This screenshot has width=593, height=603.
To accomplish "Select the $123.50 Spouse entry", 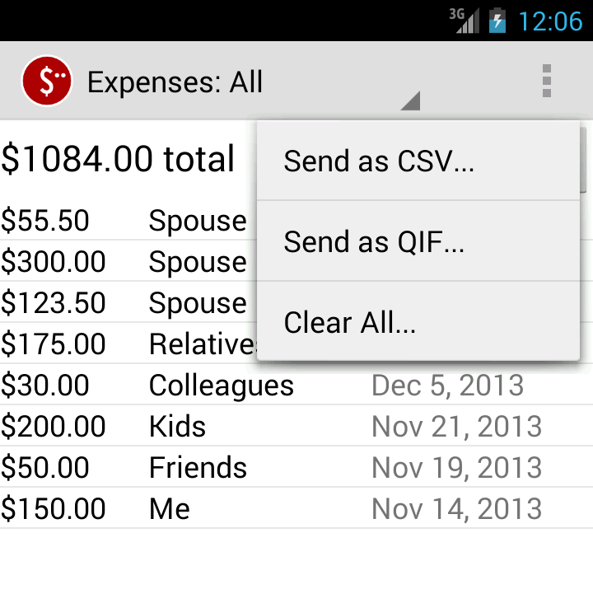I will (124, 303).
